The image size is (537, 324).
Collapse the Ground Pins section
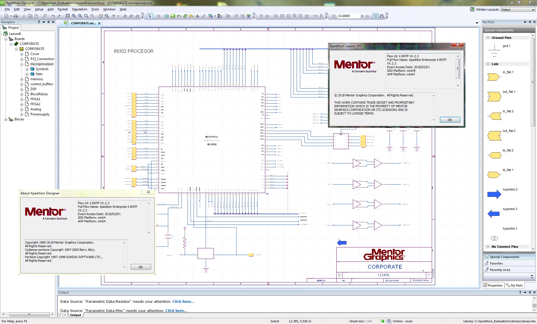[488, 37]
